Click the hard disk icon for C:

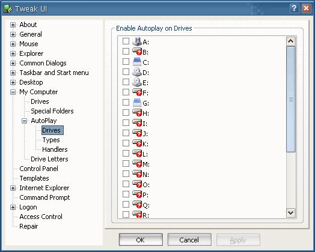[137, 62]
